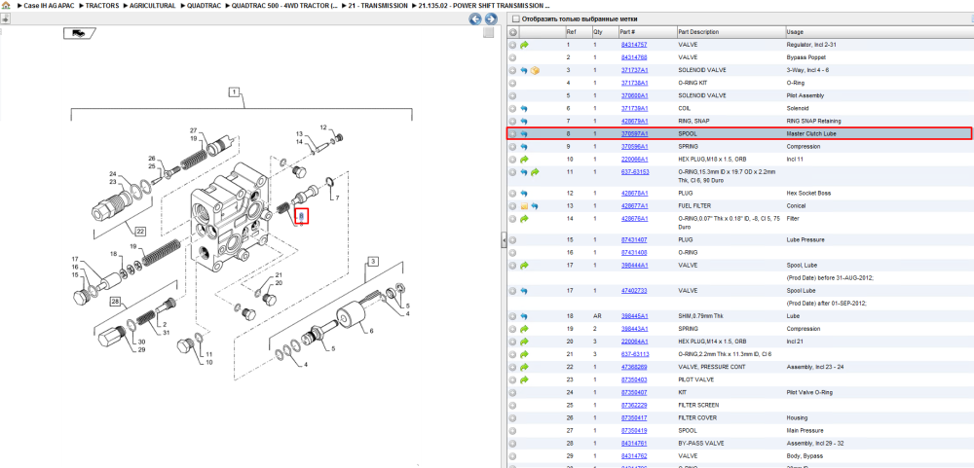Select boxed callout 1 in the diagram

point(234,92)
